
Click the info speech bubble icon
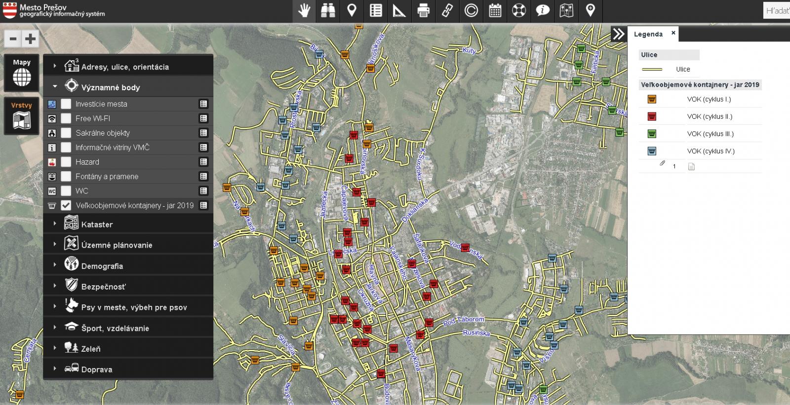coord(543,10)
